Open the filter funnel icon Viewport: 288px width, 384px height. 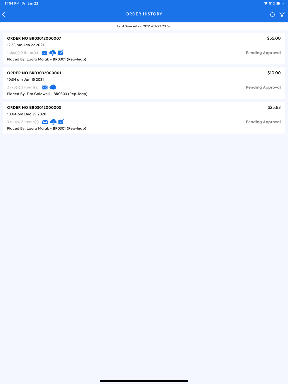point(282,14)
